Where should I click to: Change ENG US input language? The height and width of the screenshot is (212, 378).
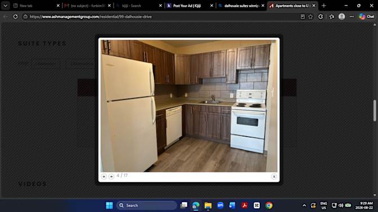coord(324,205)
